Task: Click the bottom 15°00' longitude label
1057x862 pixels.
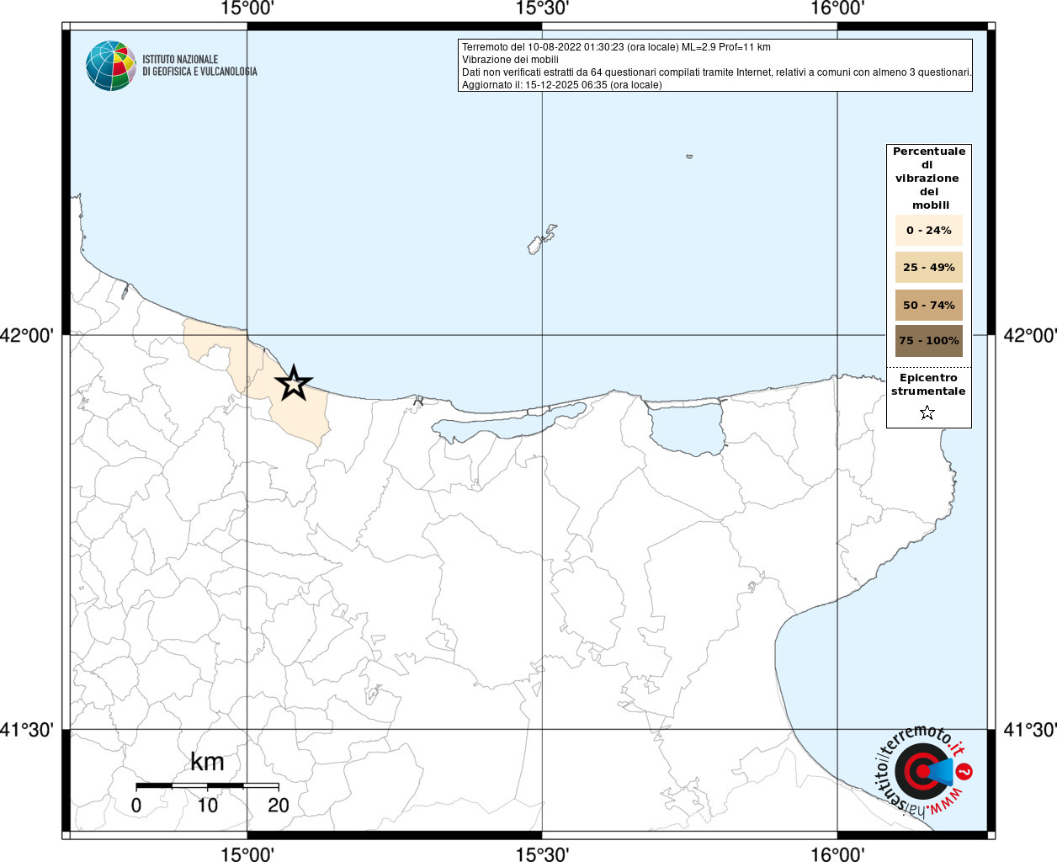Action: 247,854
